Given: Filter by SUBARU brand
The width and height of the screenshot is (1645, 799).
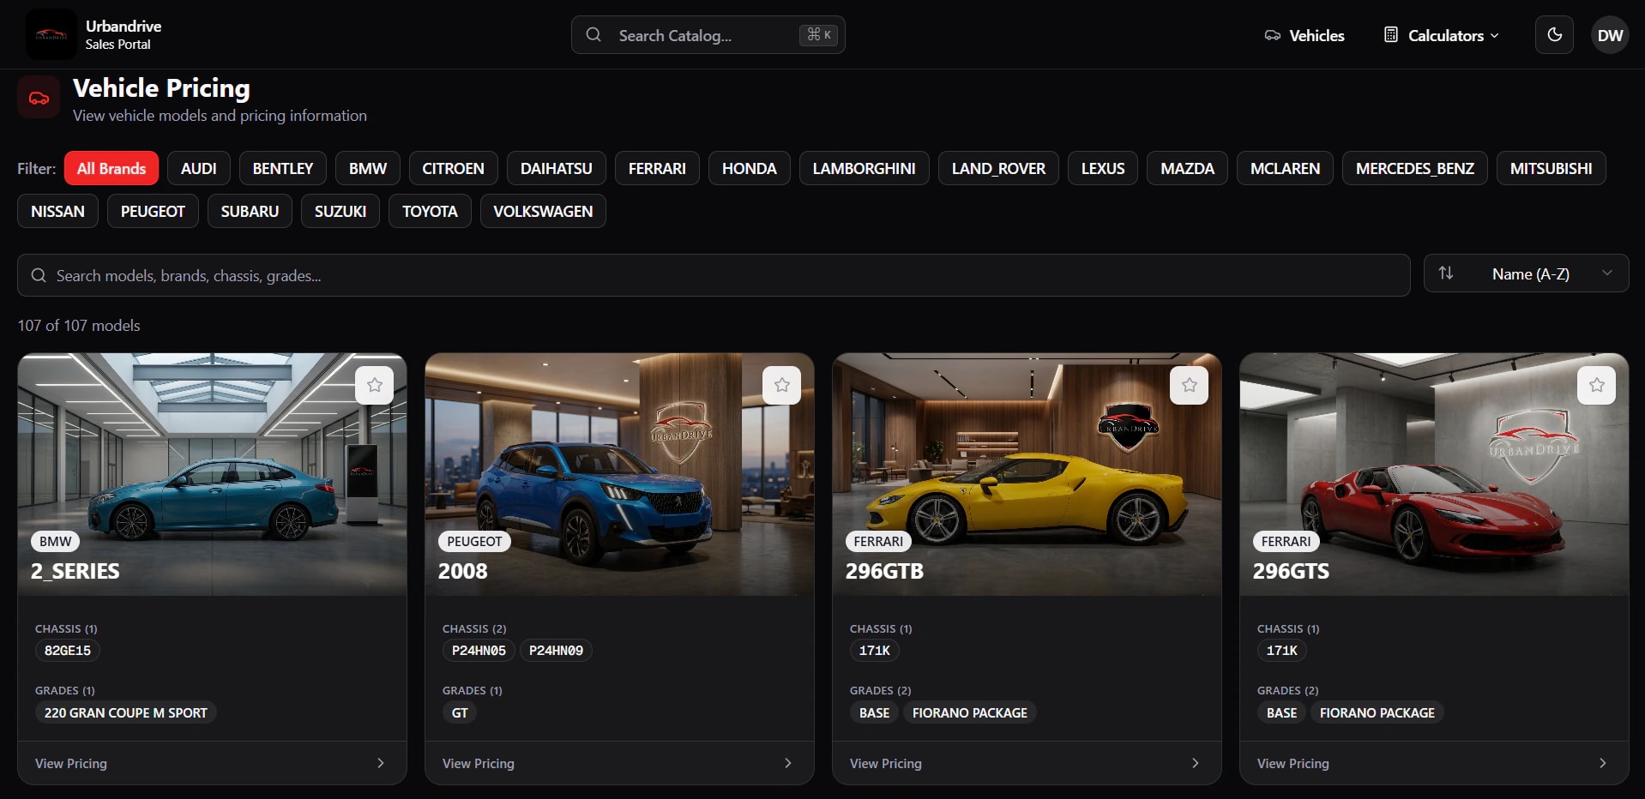Looking at the screenshot, I should click(x=250, y=211).
